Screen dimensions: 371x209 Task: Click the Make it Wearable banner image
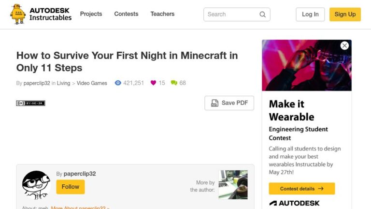click(x=307, y=65)
